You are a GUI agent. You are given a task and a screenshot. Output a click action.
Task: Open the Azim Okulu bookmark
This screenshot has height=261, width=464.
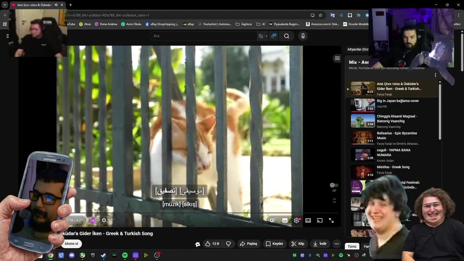coord(131,24)
